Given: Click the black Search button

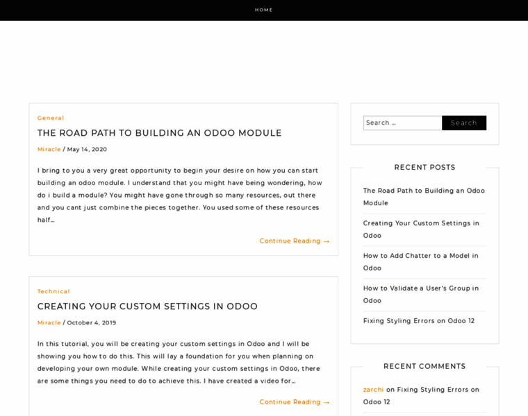Looking at the screenshot, I should coord(464,123).
